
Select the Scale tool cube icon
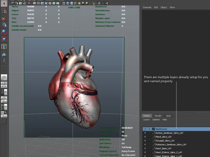(x=4, y=39)
